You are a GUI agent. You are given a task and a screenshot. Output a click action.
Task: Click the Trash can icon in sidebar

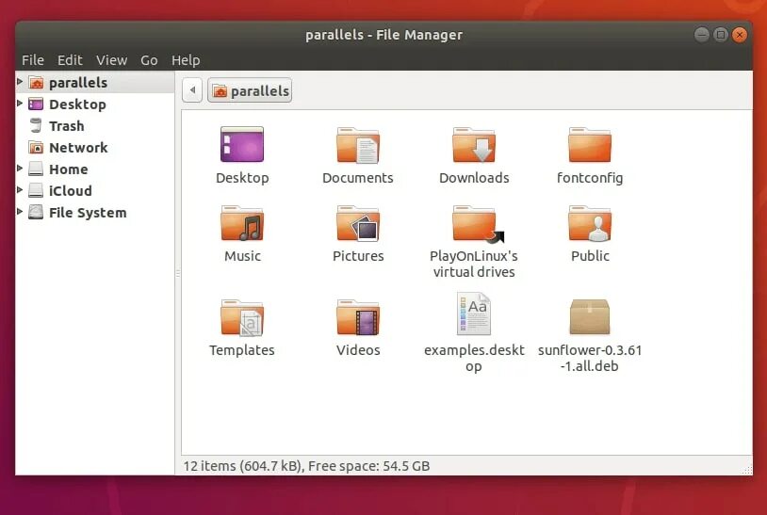pos(36,125)
